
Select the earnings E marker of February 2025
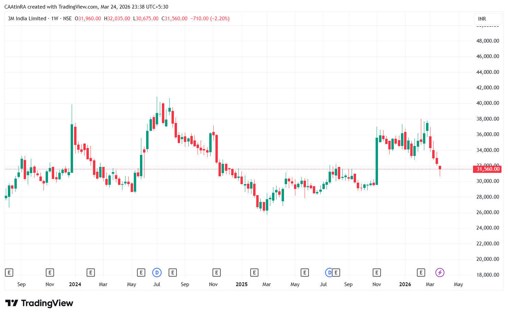[x=254, y=273]
